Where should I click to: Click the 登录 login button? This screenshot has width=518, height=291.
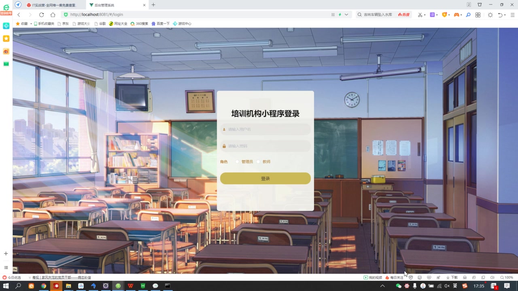pyautogui.click(x=265, y=178)
